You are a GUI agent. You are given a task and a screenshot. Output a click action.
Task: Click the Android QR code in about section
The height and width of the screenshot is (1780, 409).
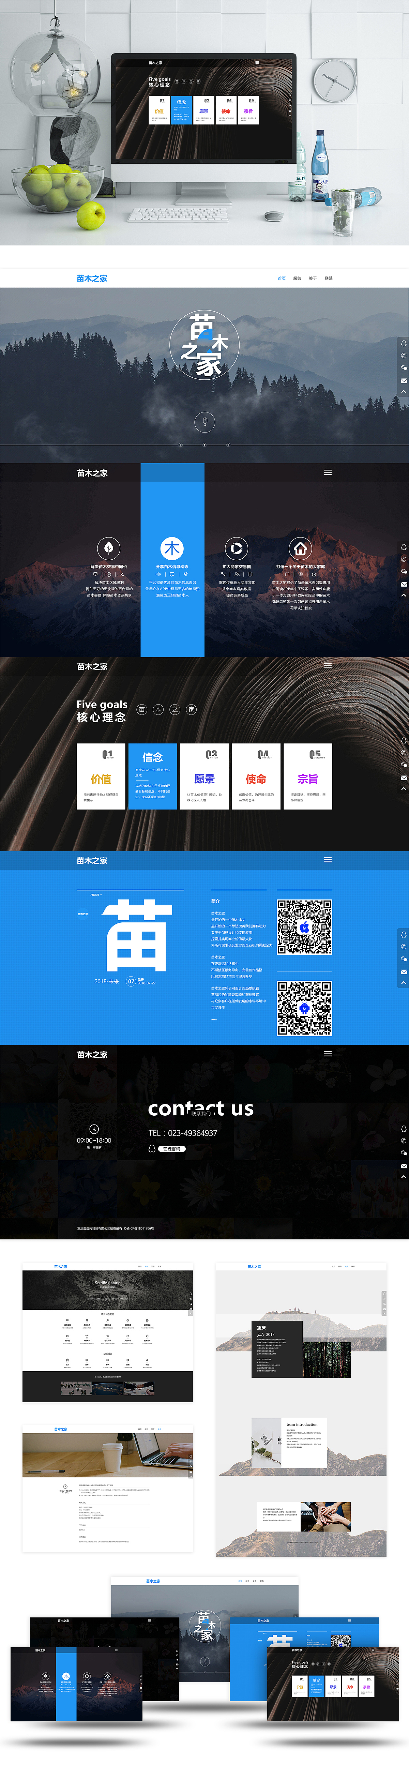click(305, 1008)
